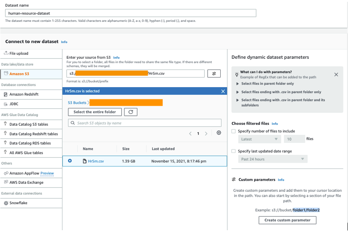The height and width of the screenshot is (232, 348).
Task: Open the parameters icon button beside the S3 path
Action: pyautogui.click(x=214, y=74)
